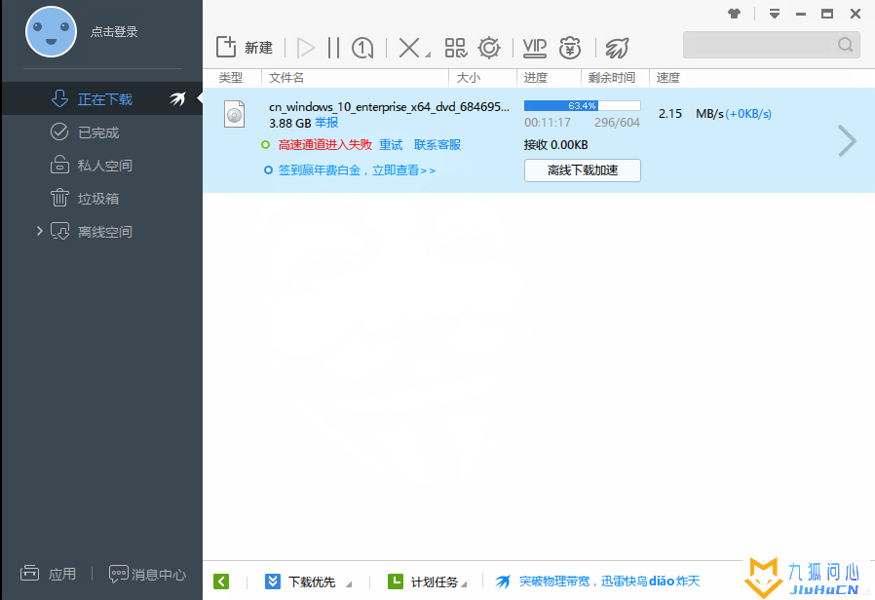875x600 pixels.
Task: Click the 63.4% progress bar
Action: coord(582,105)
